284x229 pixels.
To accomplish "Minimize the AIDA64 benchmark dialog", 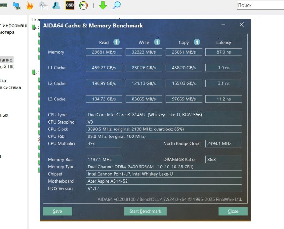I will (x=223, y=25).
